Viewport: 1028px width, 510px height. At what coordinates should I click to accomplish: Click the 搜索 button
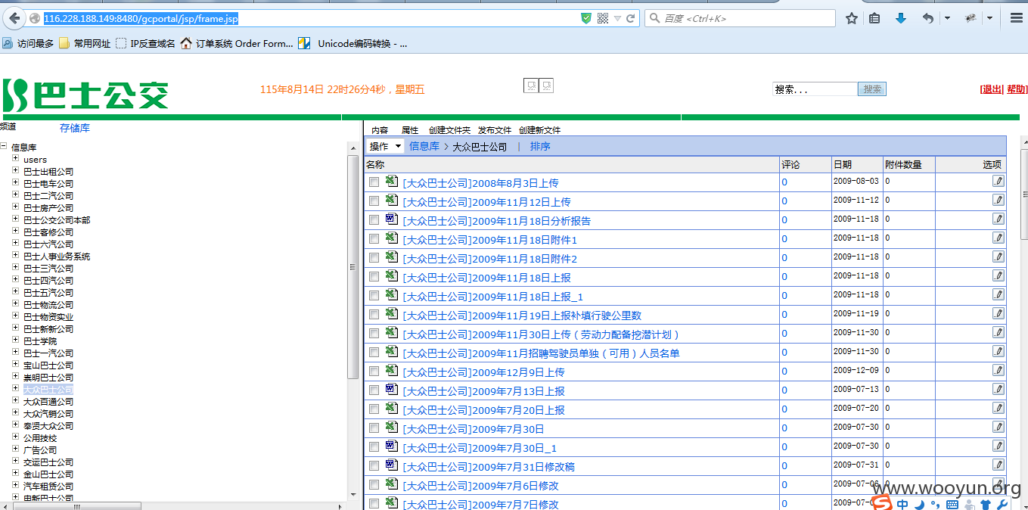[872, 89]
